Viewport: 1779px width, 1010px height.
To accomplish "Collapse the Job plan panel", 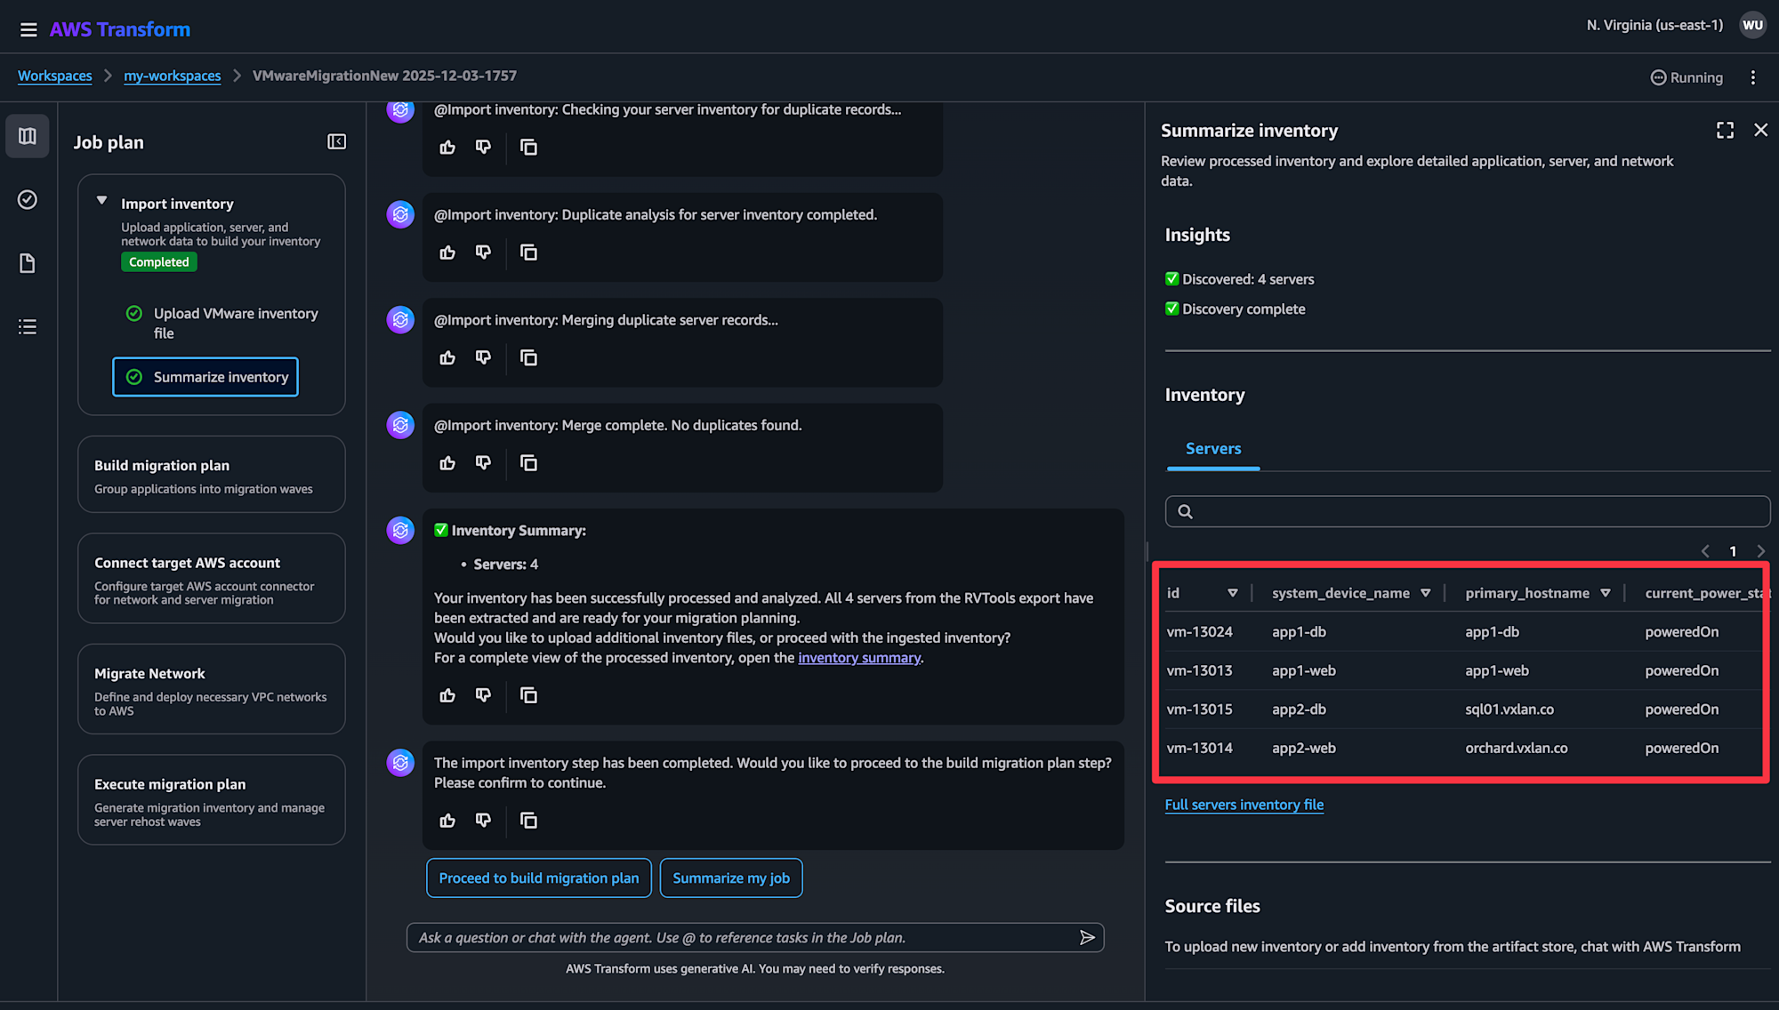I will [x=336, y=142].
